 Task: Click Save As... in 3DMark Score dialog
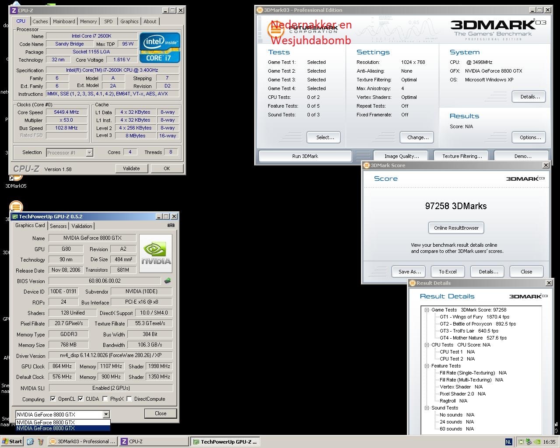point(409,272)
